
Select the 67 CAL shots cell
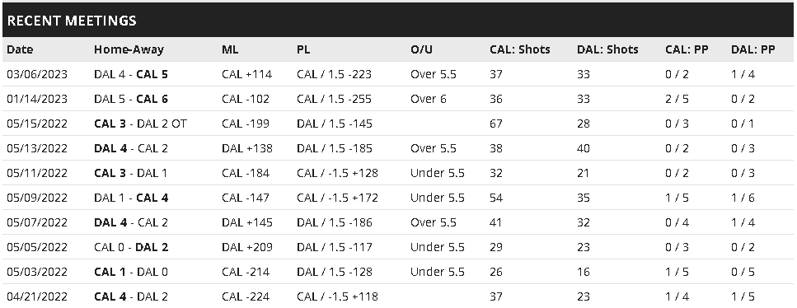click(496, 124)
